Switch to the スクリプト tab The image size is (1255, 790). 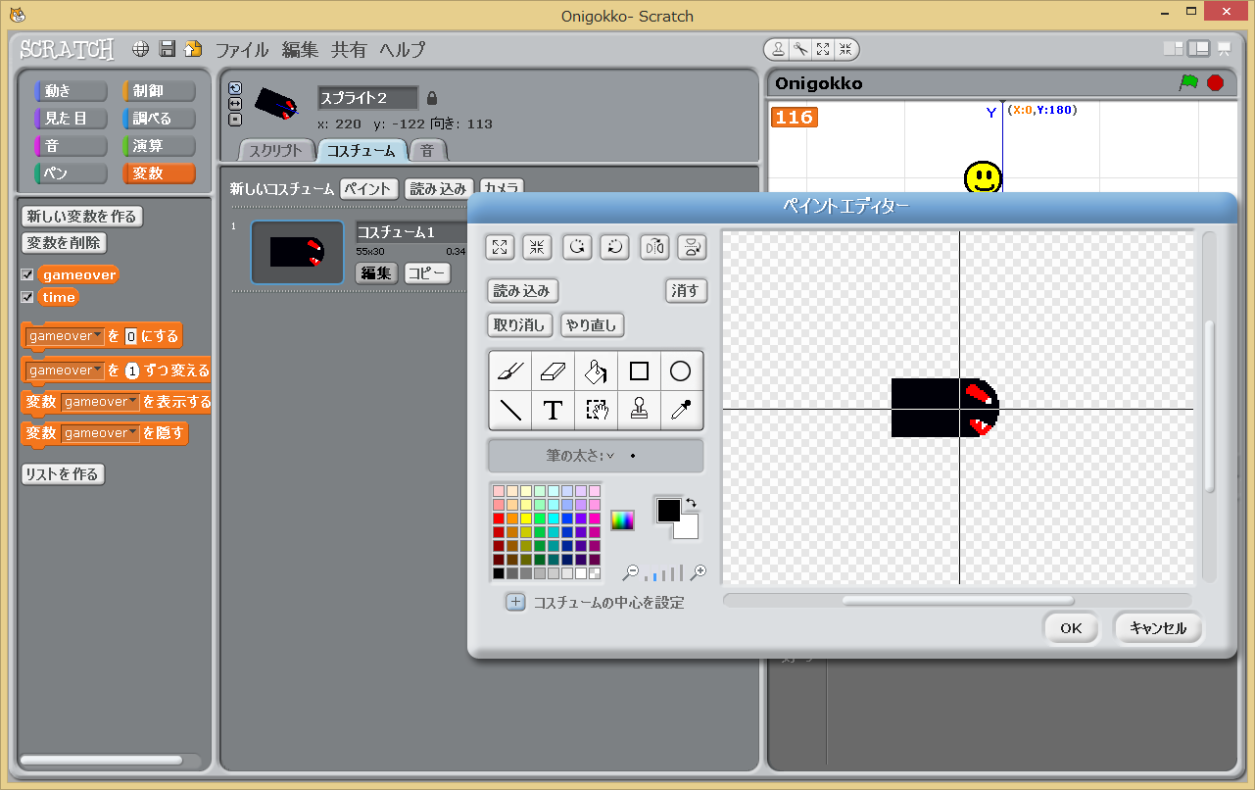(275, 151)
